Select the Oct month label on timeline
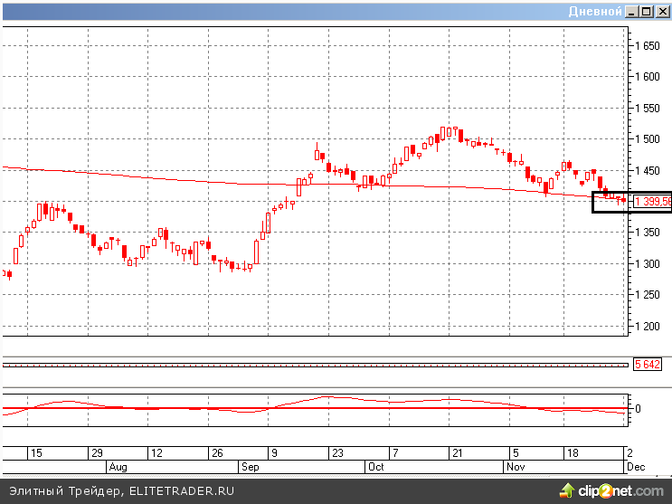Image resolution: width=672 pixels, height=504 pixels. pyautogui.click(x=374, y=467)
